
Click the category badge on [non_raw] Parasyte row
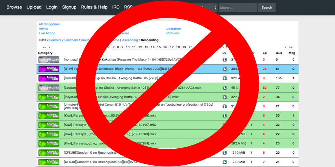point(49,60)
